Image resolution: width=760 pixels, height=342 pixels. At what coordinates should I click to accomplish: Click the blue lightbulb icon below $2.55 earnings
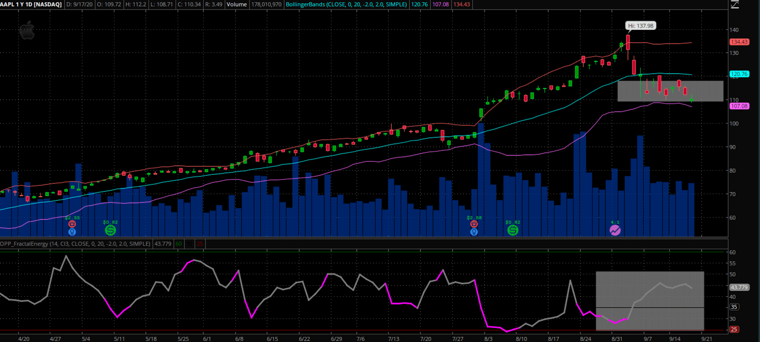click(72, 232)
